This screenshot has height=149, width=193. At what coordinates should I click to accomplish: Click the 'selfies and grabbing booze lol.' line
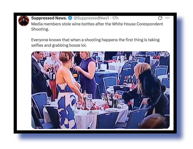click(x=59, y=45)
